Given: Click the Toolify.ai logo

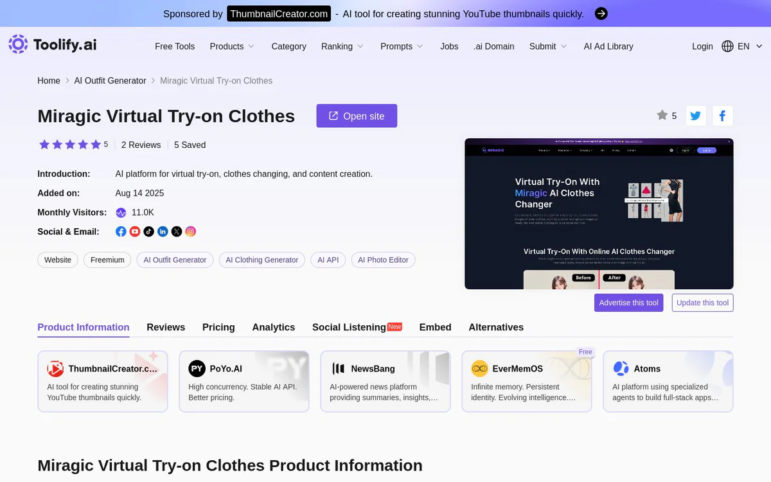Looking at the screenshot, I should tap(53, 44).
